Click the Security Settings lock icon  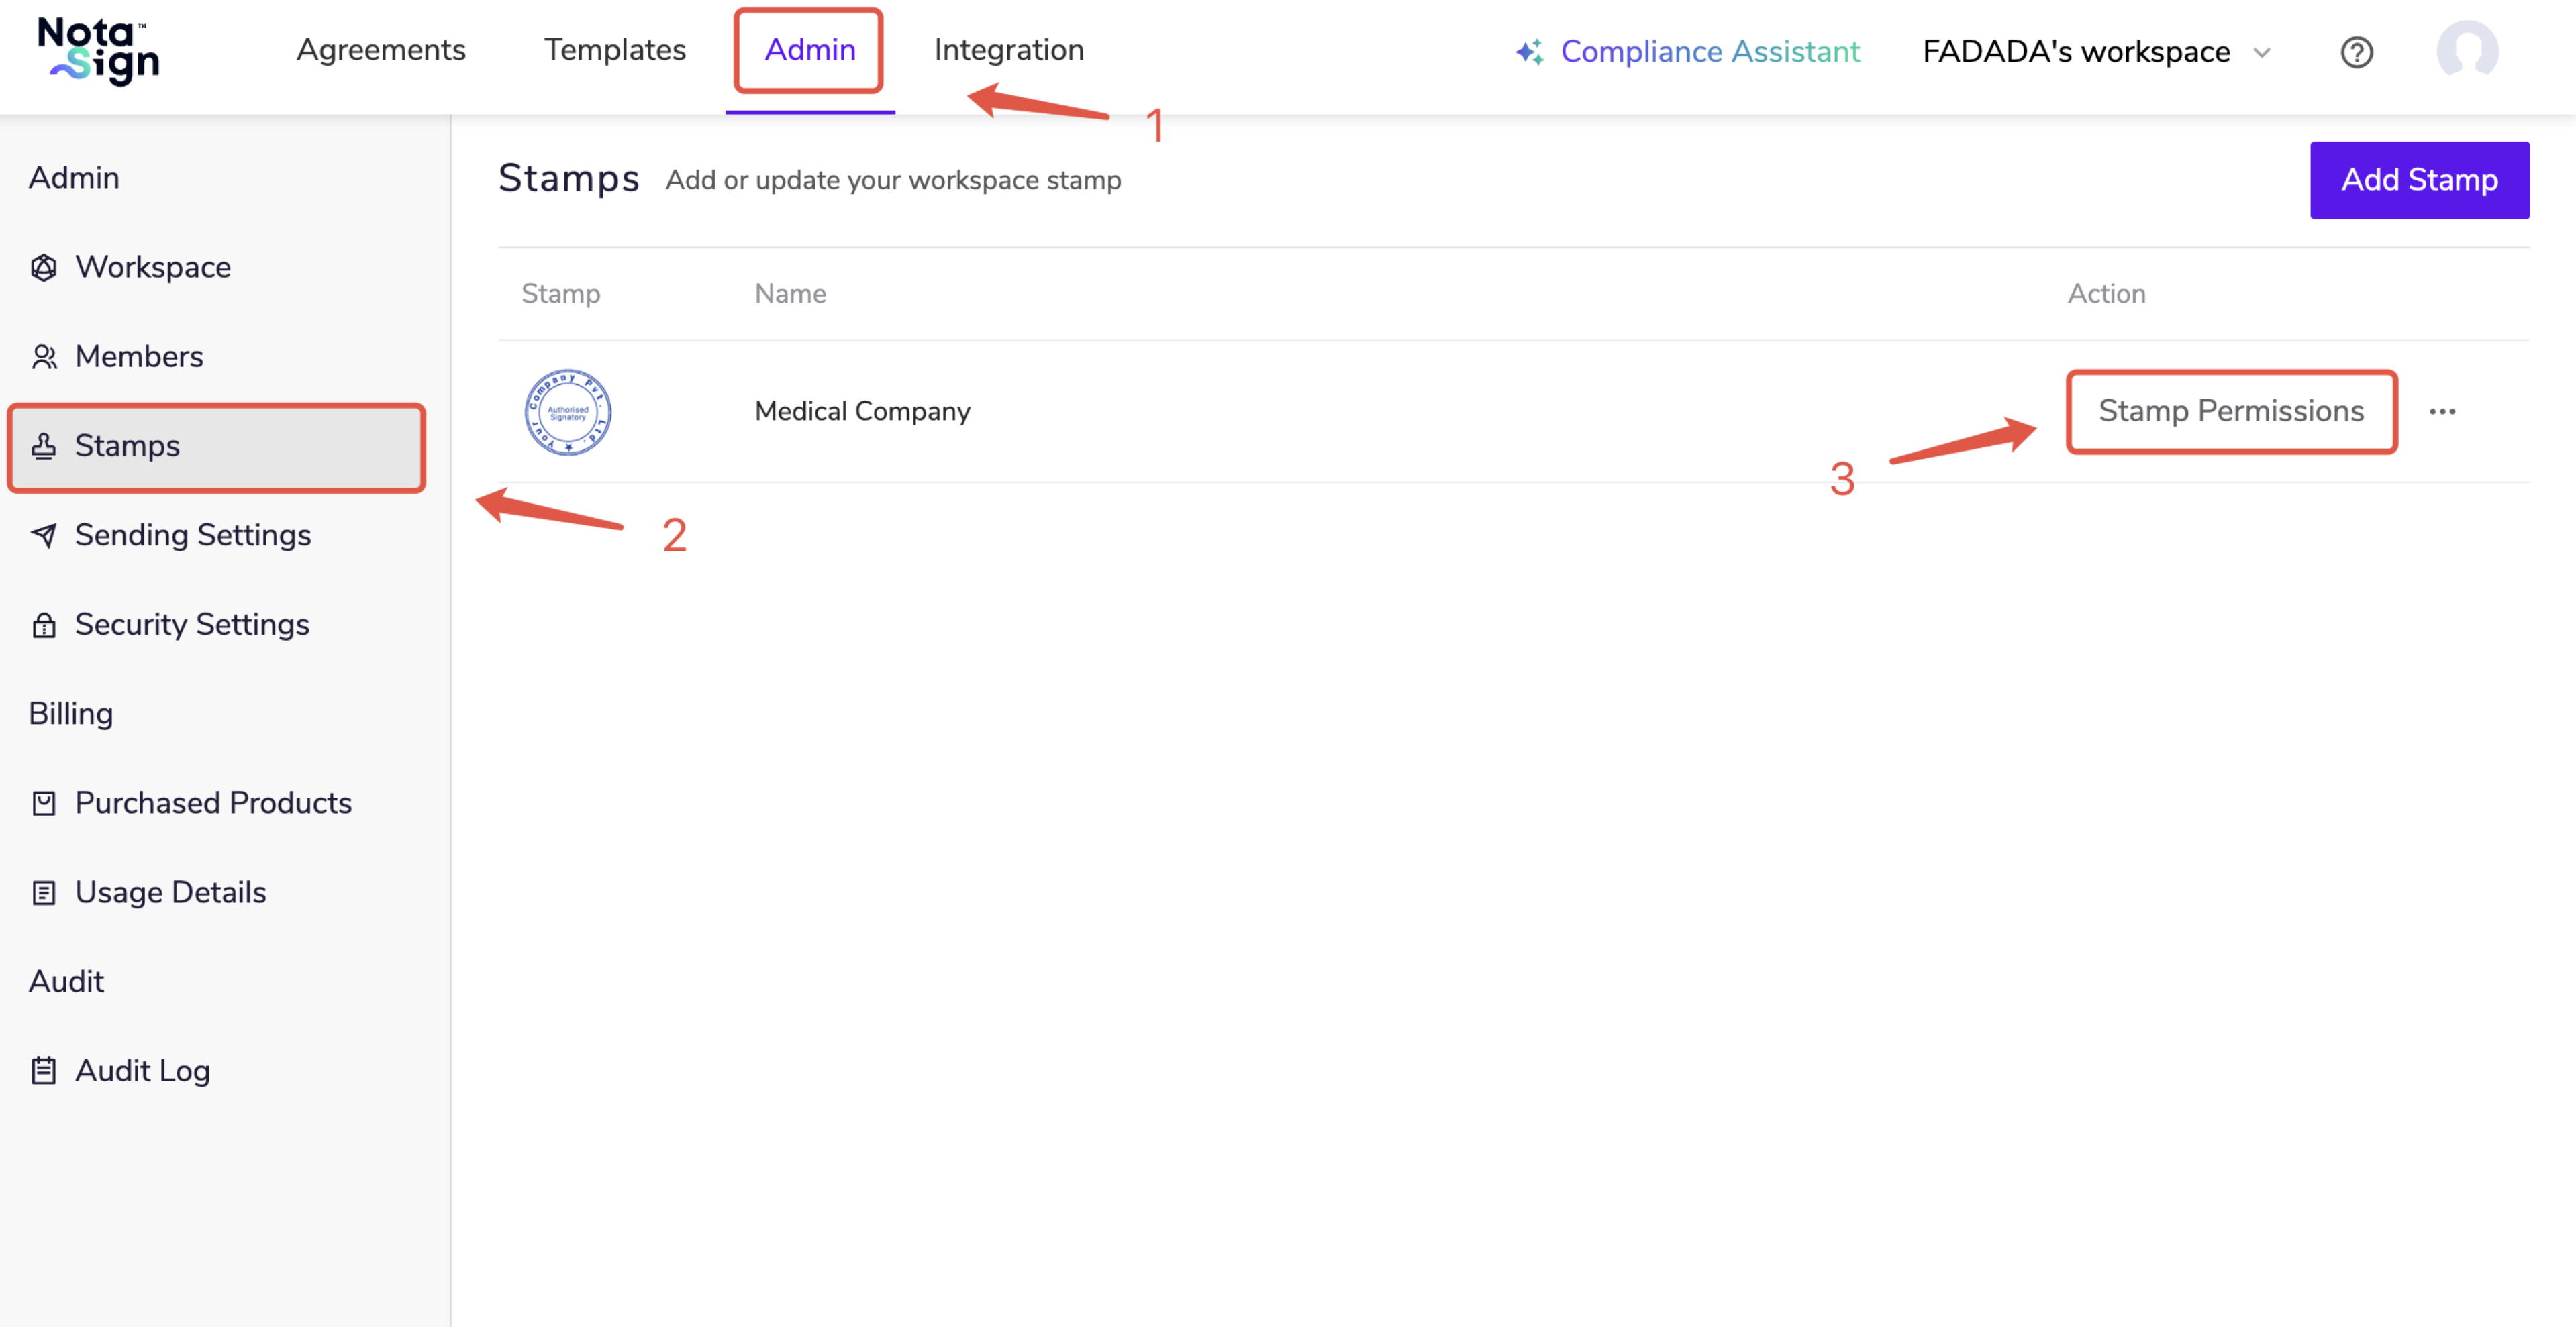pyautogui.click(x=44, y=625)
